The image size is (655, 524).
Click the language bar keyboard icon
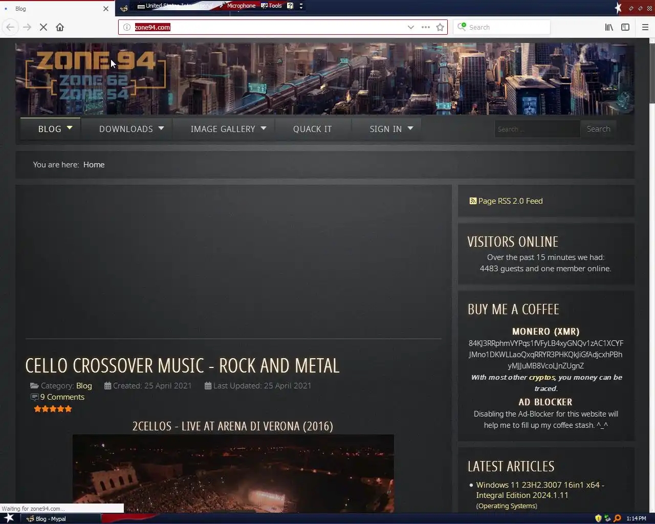[x=141, y=6]
